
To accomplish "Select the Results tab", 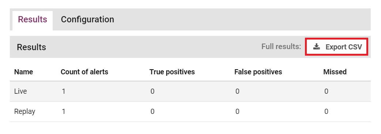I will click(33, 19).
